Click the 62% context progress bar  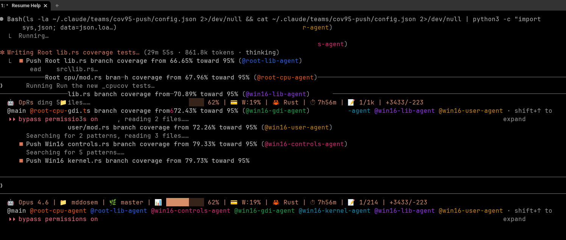tap(186, 202)
